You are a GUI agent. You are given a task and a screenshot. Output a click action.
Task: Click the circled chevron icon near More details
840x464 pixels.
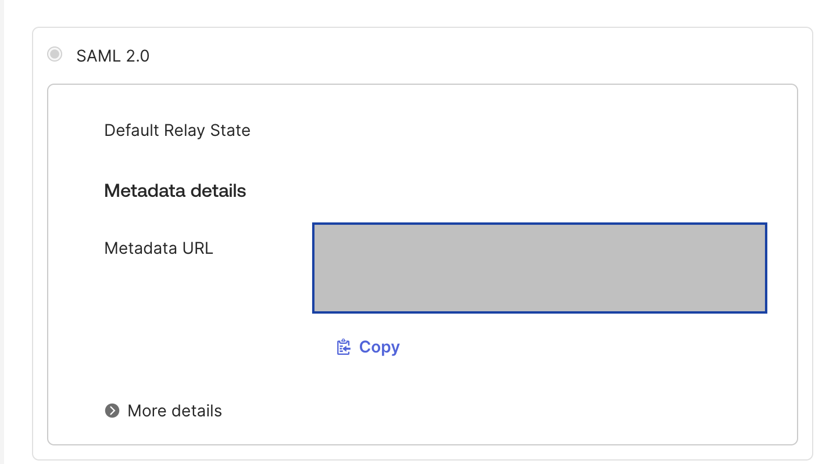112,411
